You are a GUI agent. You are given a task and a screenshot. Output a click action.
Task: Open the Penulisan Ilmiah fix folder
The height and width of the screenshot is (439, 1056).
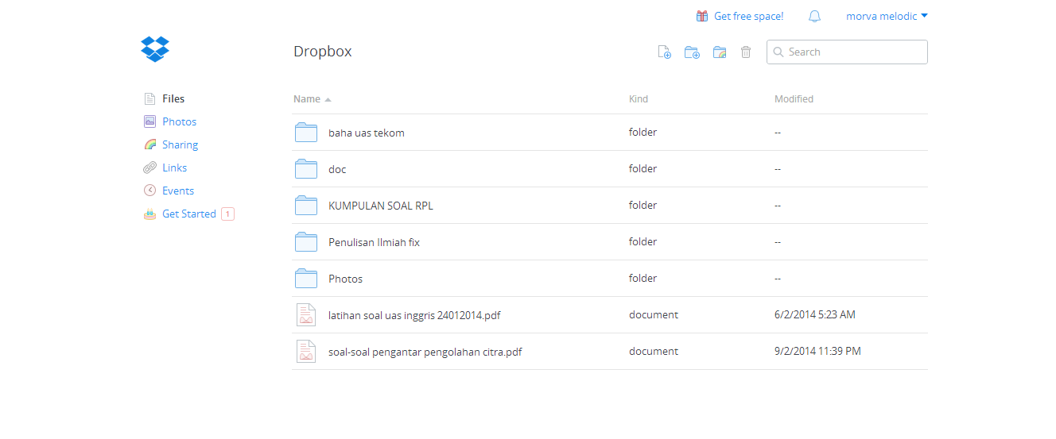[x=374, y=242]
